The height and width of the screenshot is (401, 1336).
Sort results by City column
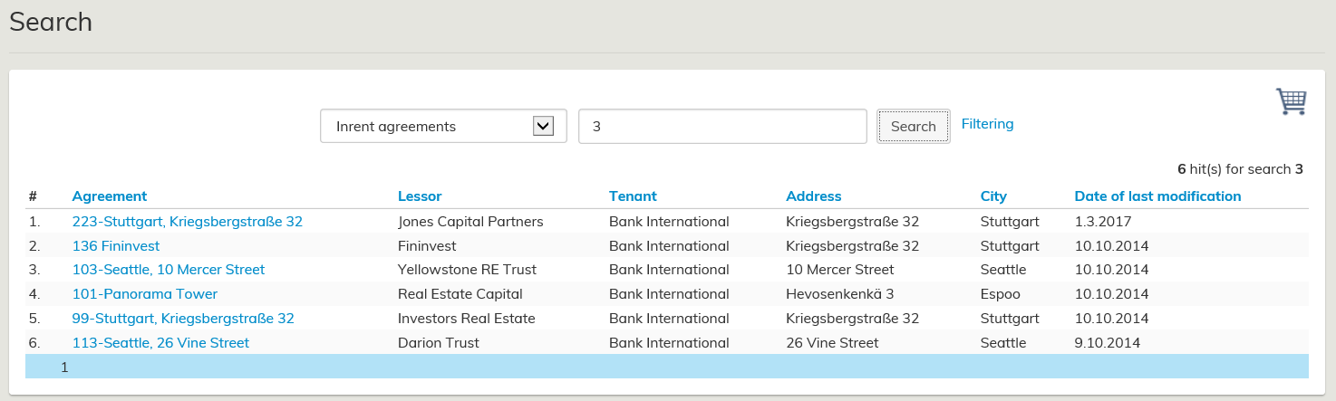tap(993, 196)
